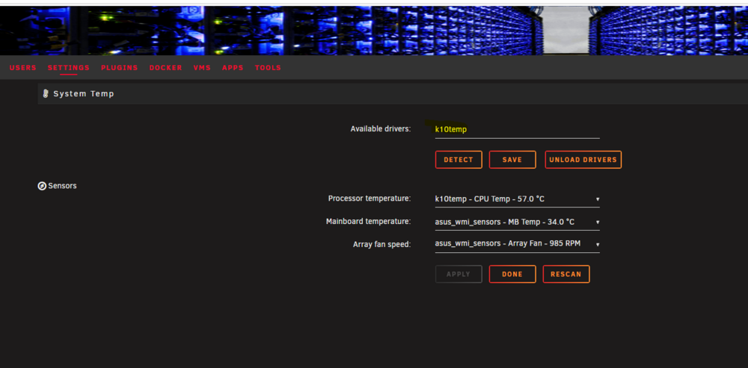
Task: Click the Available drivers k10temp field
Action: click(x=517, y=129)
